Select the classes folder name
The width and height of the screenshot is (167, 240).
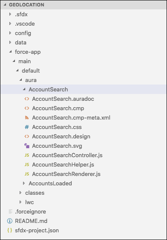click(35, 193)
